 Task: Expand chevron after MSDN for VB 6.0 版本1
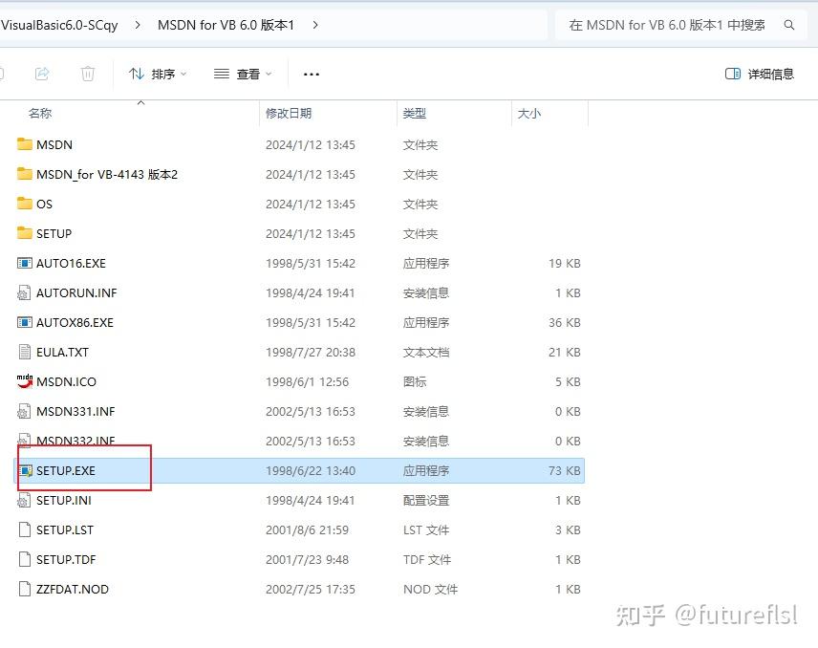315,25
